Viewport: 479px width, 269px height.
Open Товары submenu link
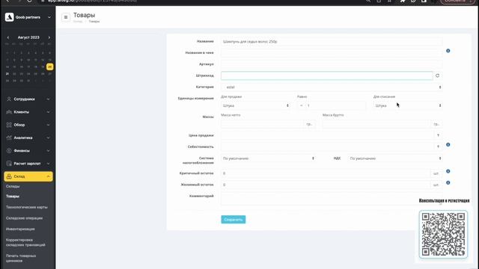(13, 197)
